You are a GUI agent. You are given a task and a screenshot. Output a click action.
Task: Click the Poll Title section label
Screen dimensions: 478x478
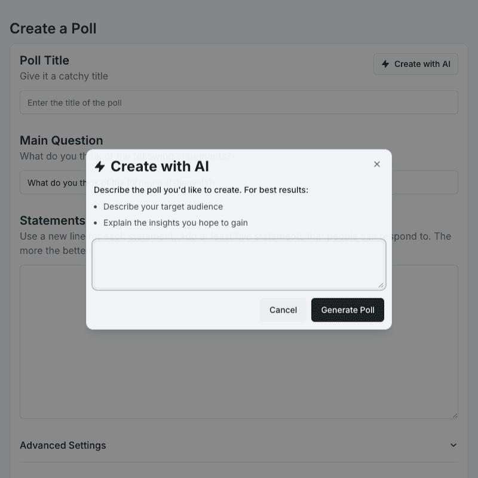pos(44,60)
